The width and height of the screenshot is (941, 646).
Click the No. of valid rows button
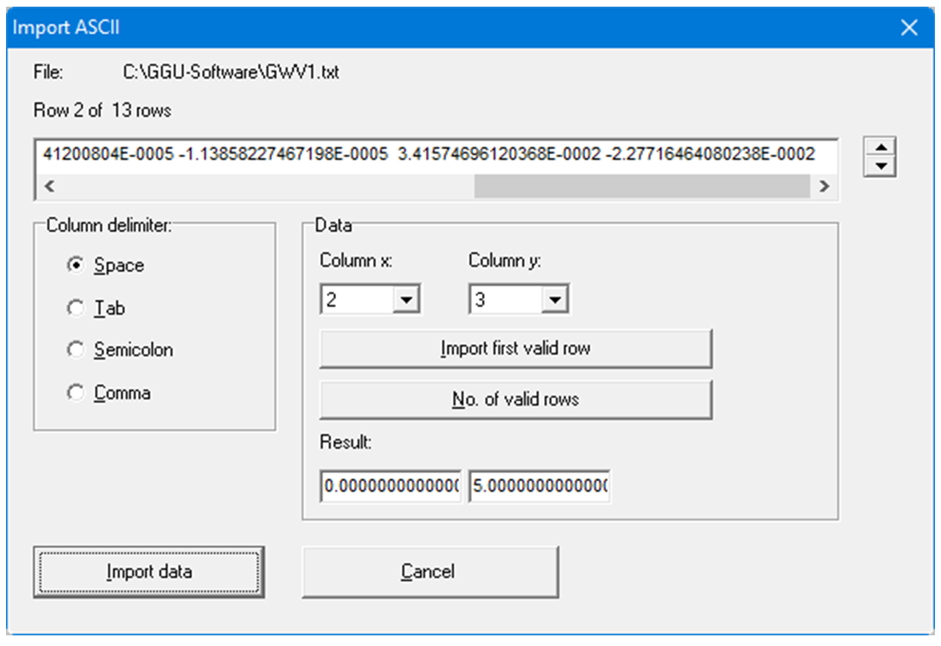pyautogui.click(x=515, y=399)
